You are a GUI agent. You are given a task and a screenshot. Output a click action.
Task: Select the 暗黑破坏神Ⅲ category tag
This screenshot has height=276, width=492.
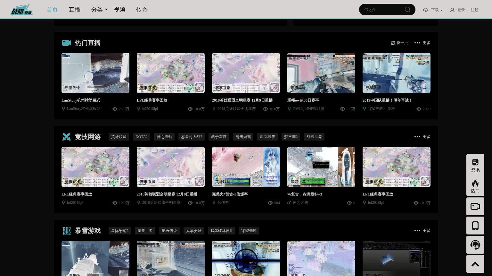(x=221, y=231)
